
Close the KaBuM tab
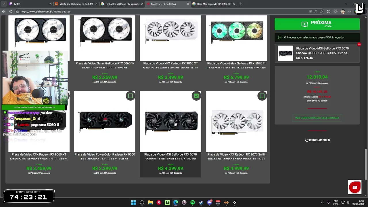click(x=96, y=4)
